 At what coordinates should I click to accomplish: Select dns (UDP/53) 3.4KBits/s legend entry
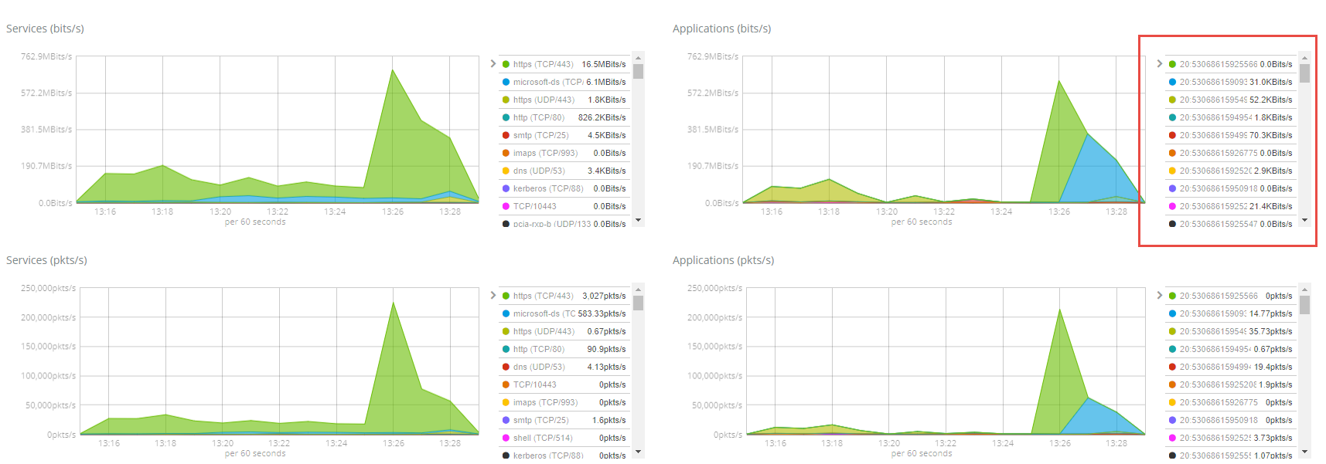[564, 171]
